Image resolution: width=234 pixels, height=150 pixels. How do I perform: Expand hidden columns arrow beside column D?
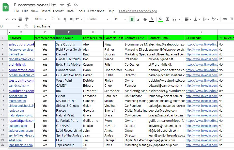pos(9,32)
